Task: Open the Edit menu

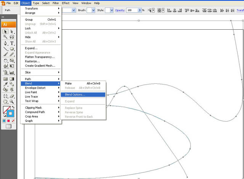Action: tap(16, 3)
